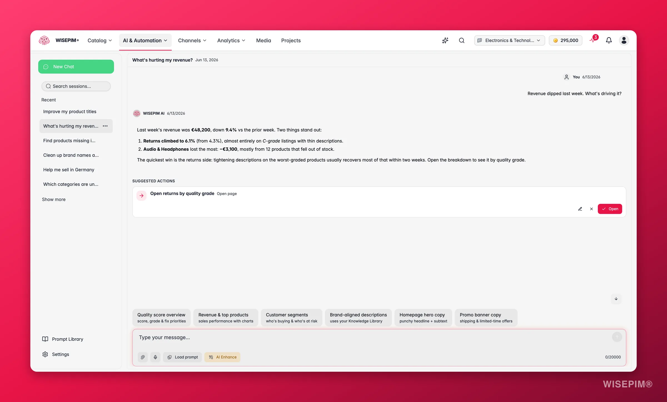667x402 pixels.
Task: Dismiss the suggested action with X icon
Action: click(591, 209)
